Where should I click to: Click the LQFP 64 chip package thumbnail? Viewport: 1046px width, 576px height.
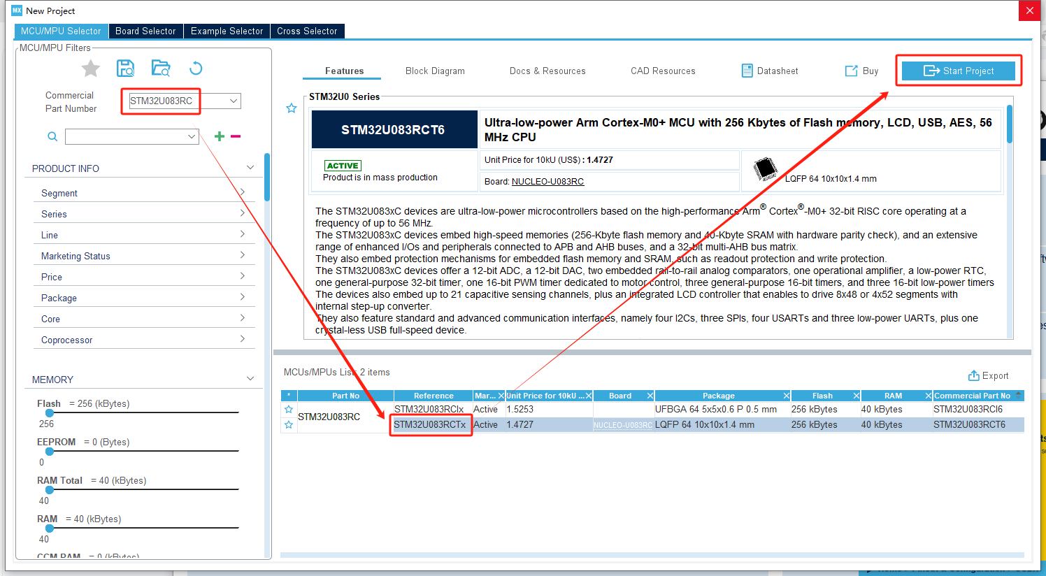coord(766,169)
